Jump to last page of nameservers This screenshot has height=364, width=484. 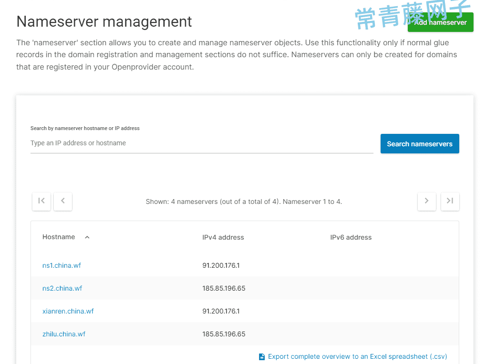[x=450, y=201]
